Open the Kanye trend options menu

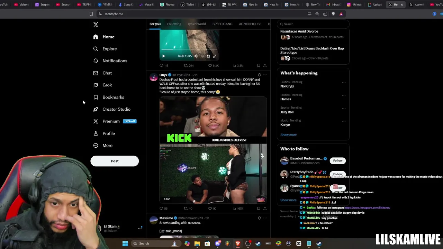[x=344, y=121]
